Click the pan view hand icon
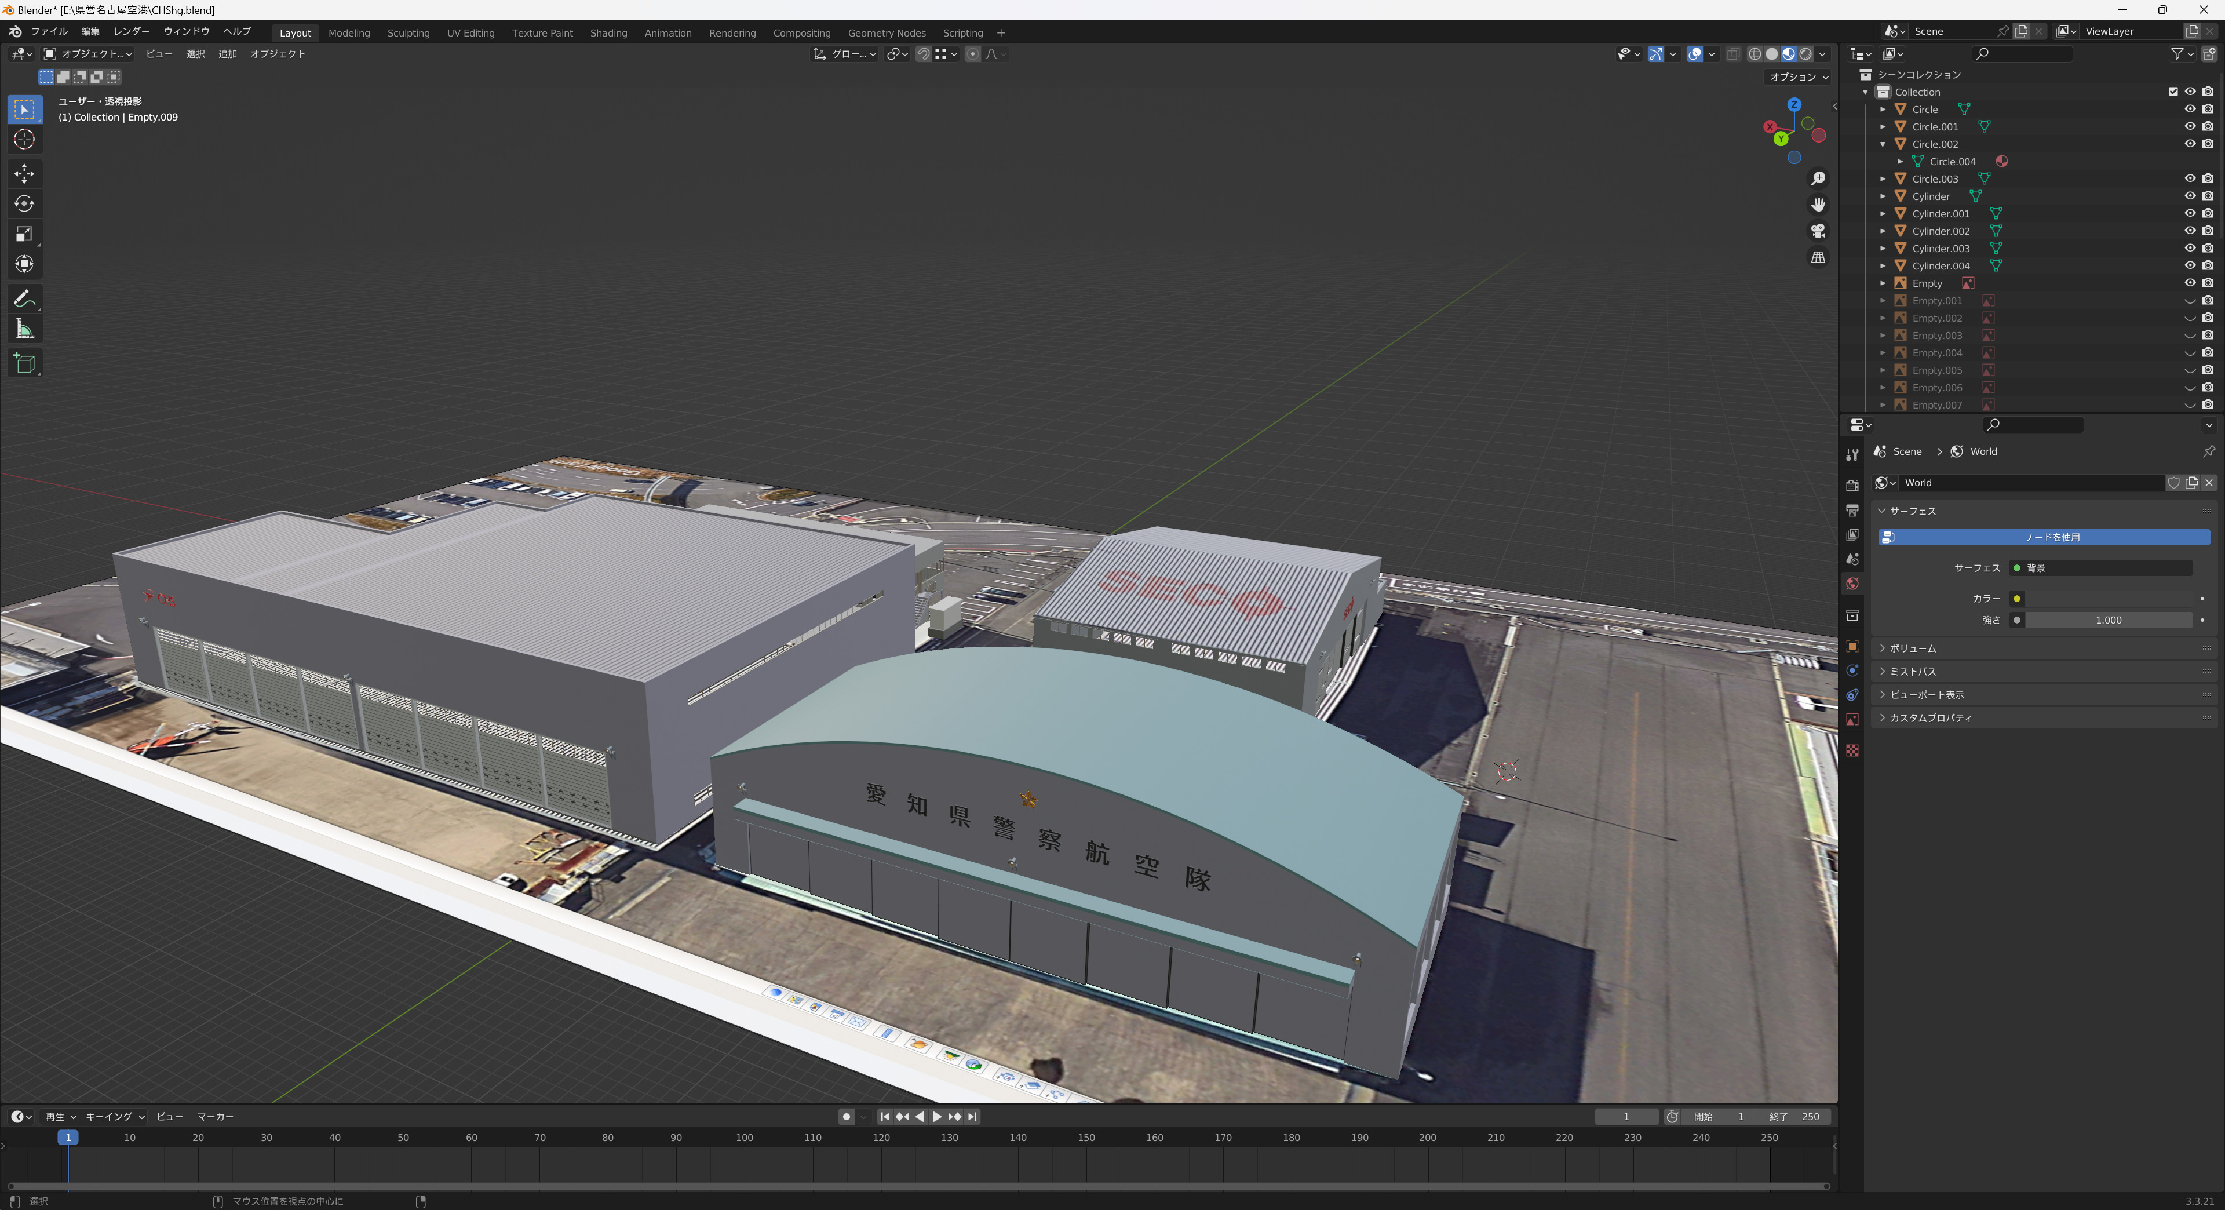The image size is (2225, 1210). click(x=1818, y=205)
